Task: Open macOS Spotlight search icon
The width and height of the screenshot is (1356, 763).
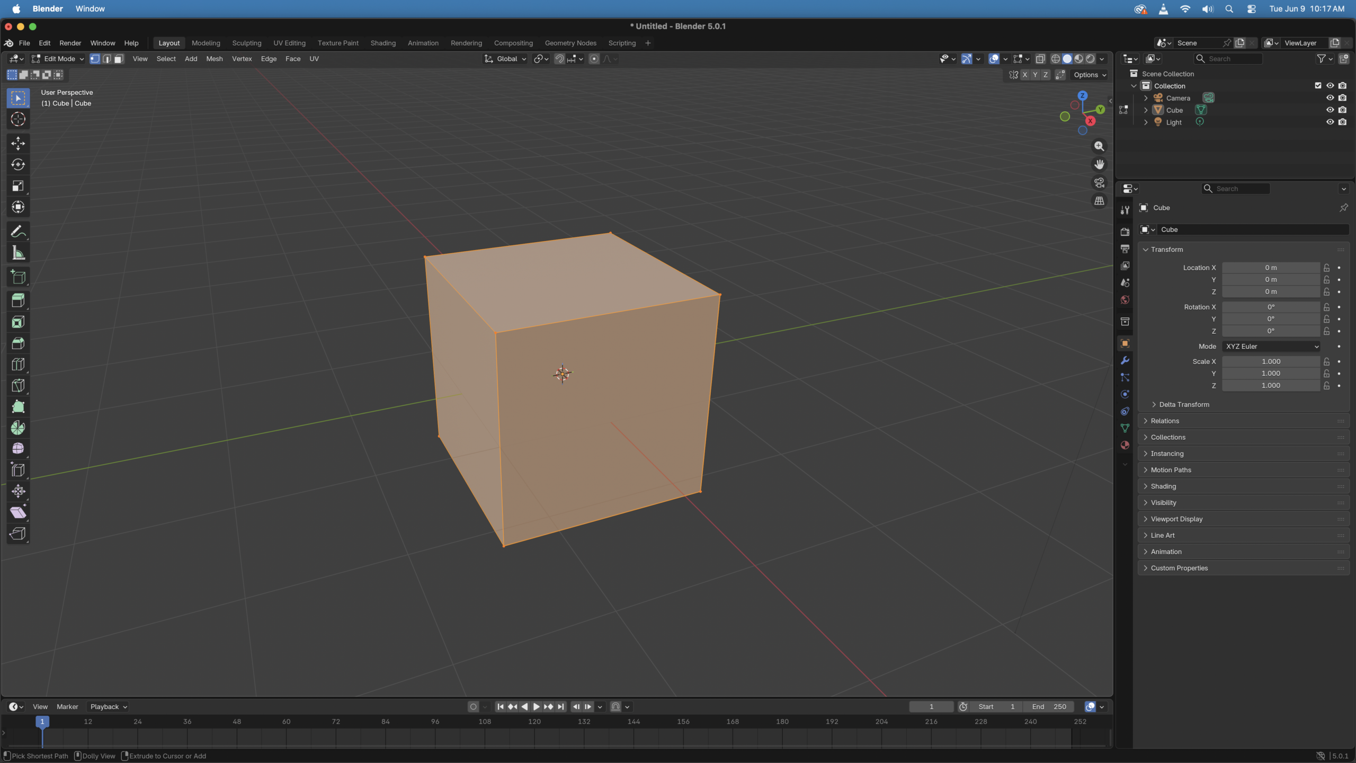Action: [1229, 9]
